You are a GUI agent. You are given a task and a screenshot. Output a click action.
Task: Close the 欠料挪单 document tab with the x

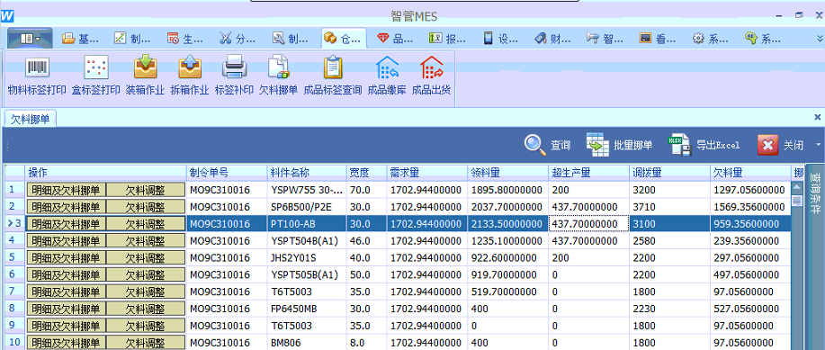pos(818,117)
